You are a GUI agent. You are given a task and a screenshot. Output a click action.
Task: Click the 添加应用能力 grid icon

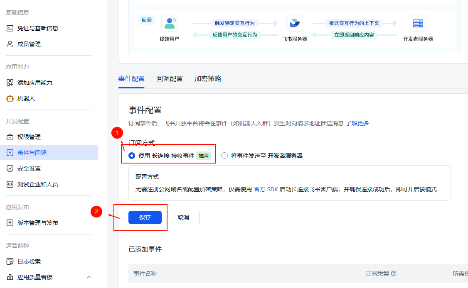tap(10, 83)
